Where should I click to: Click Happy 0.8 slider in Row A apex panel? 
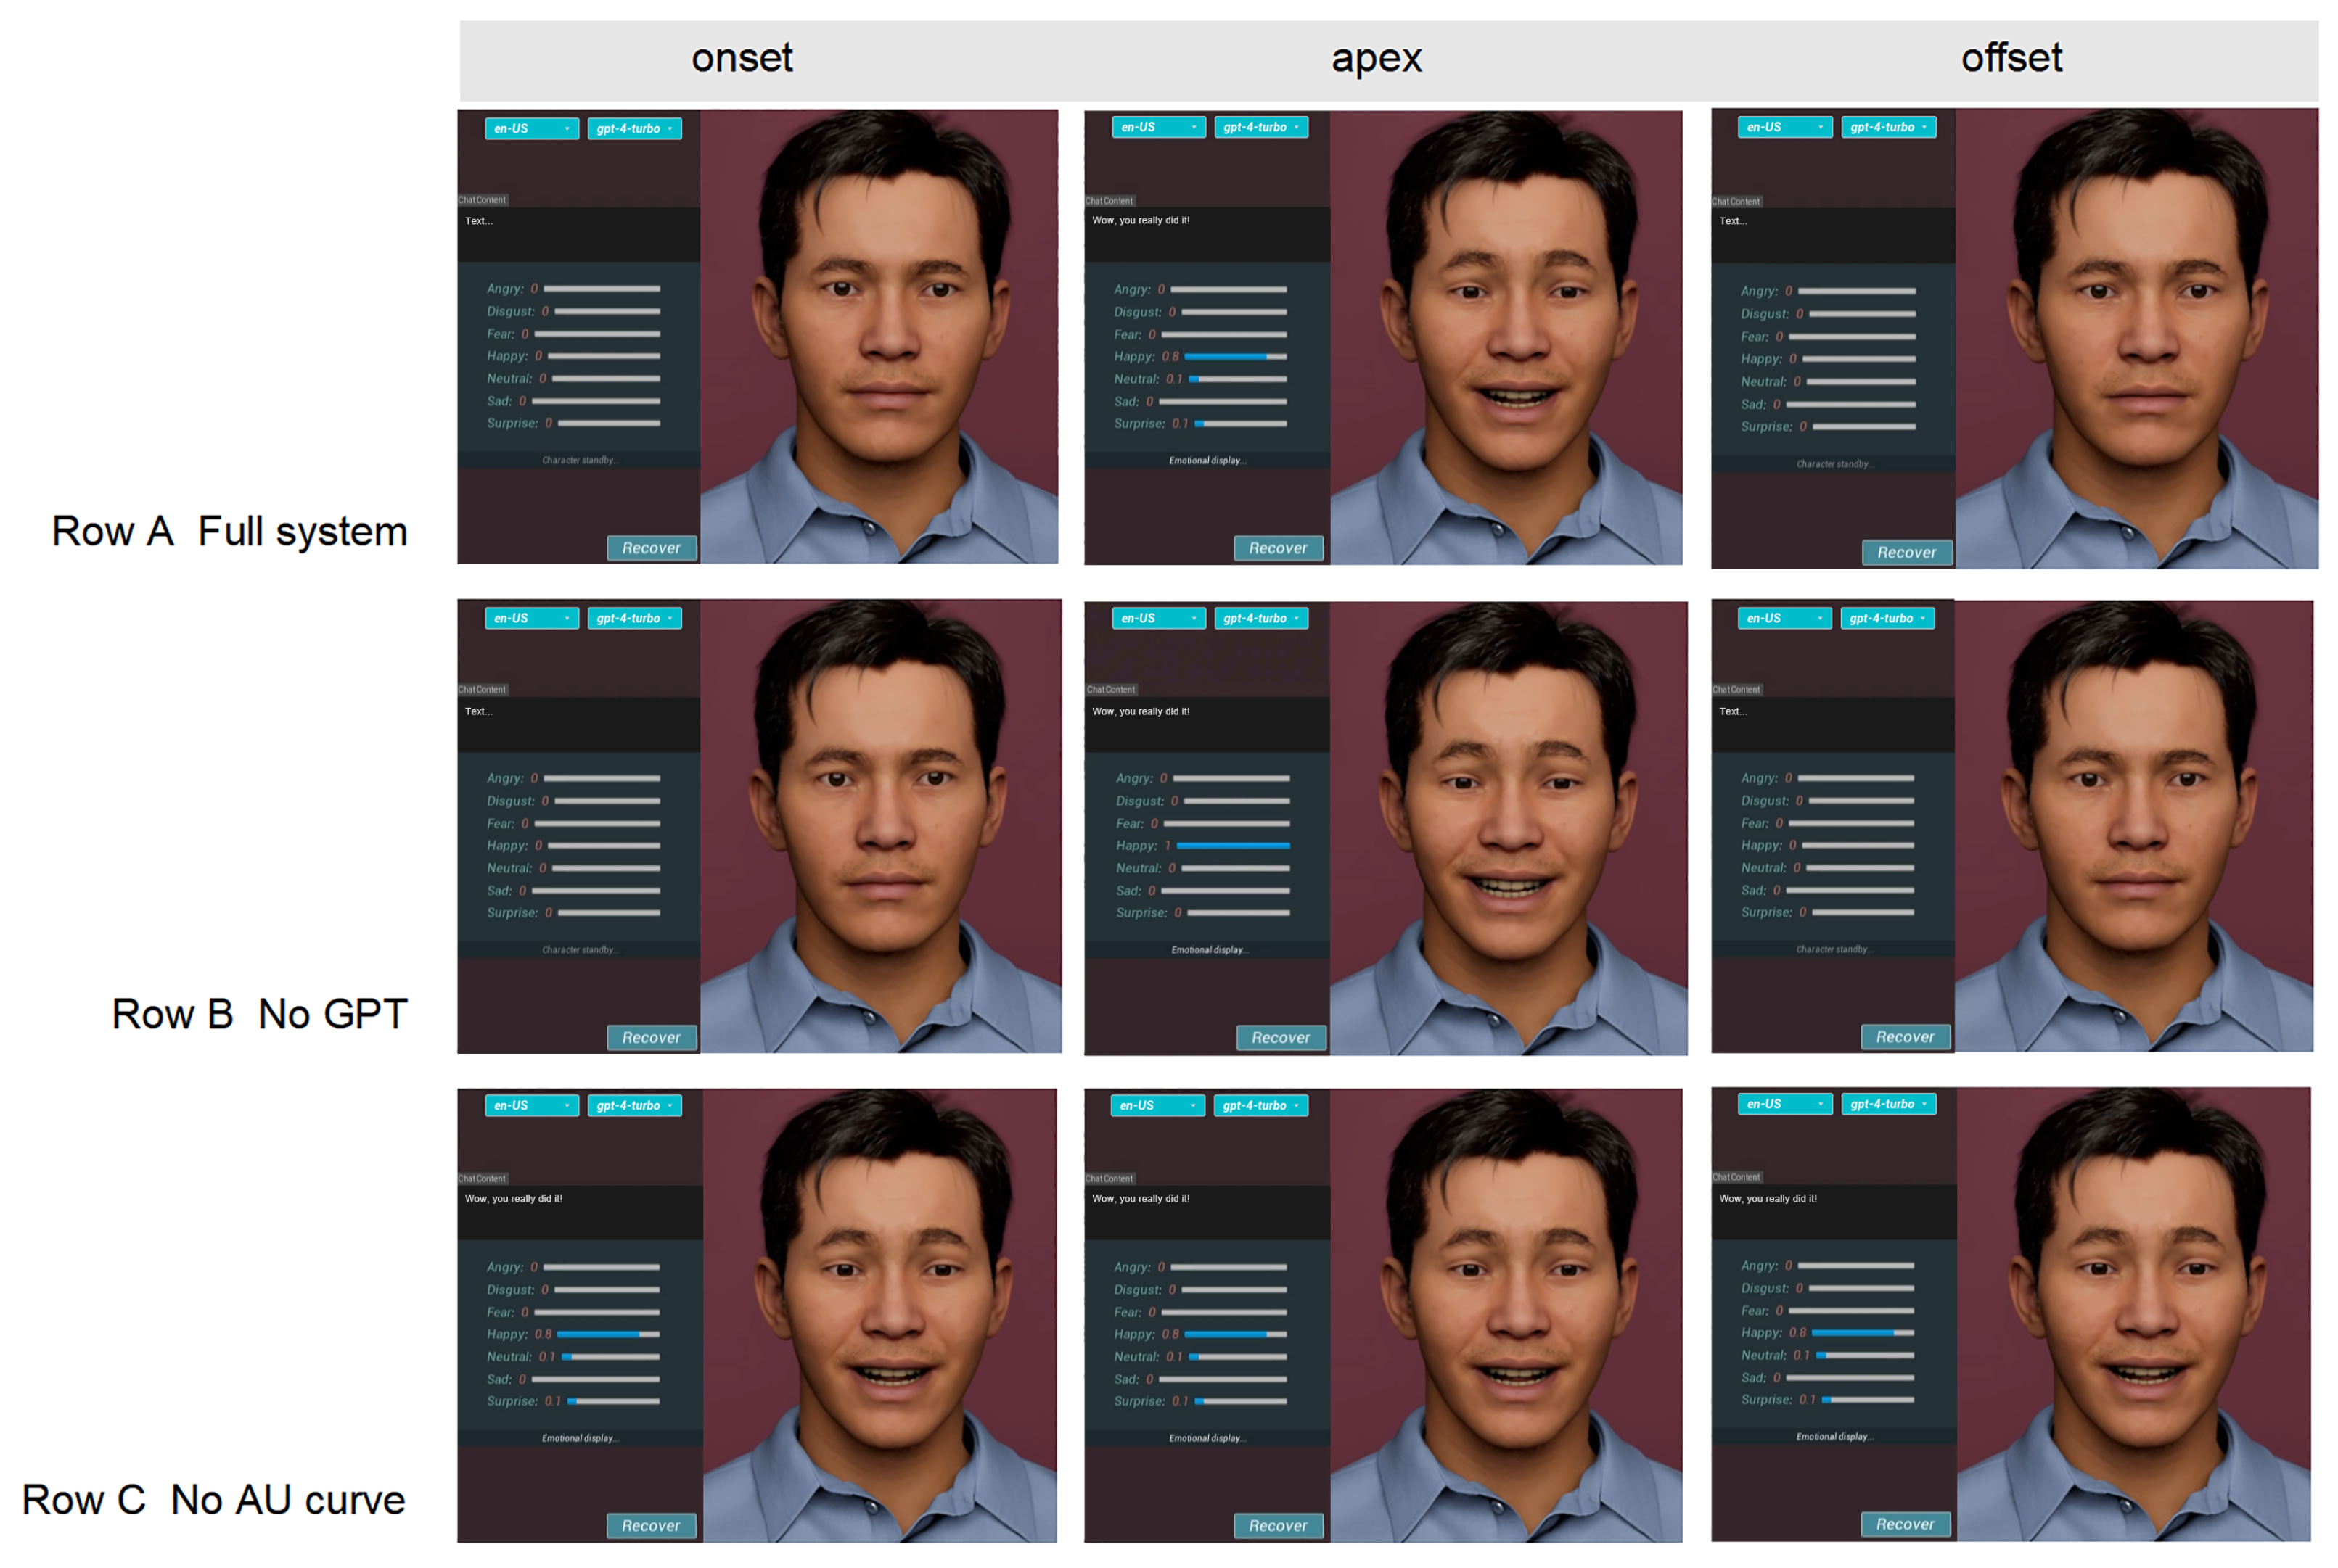1234,357
